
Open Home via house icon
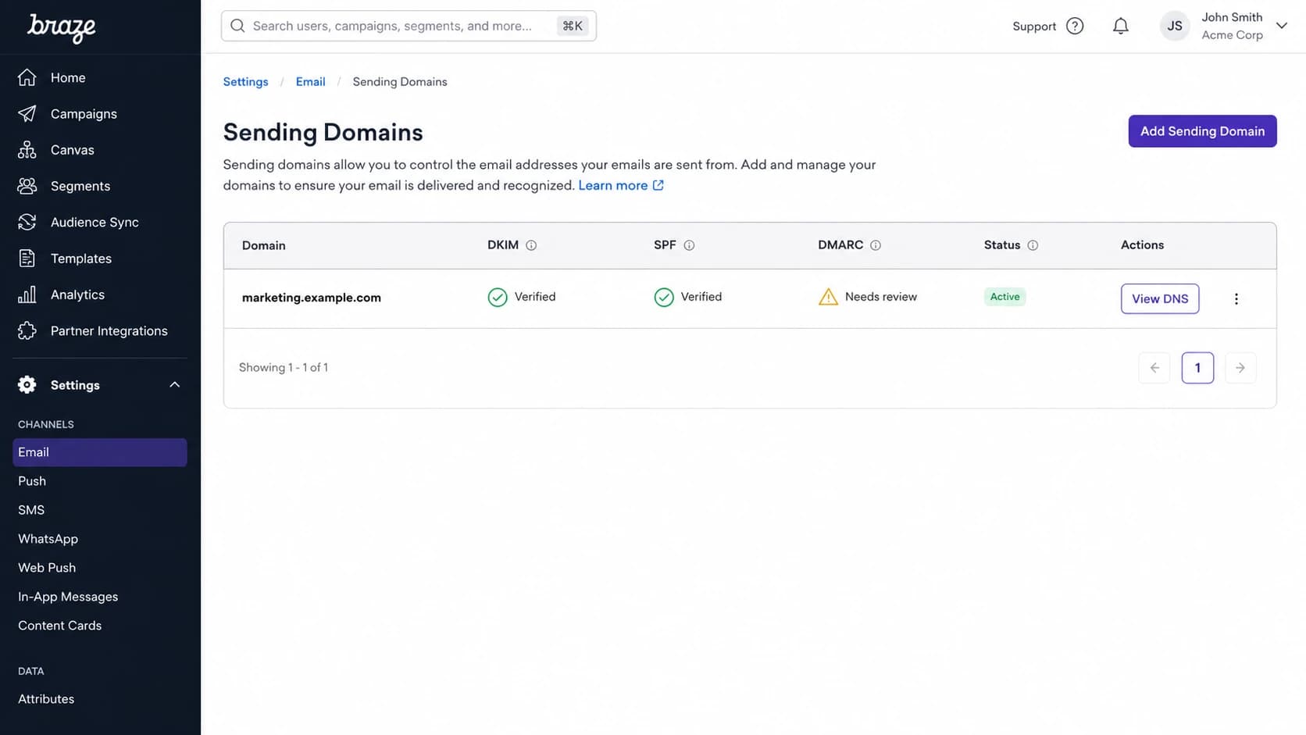click(x=27, y=77)
